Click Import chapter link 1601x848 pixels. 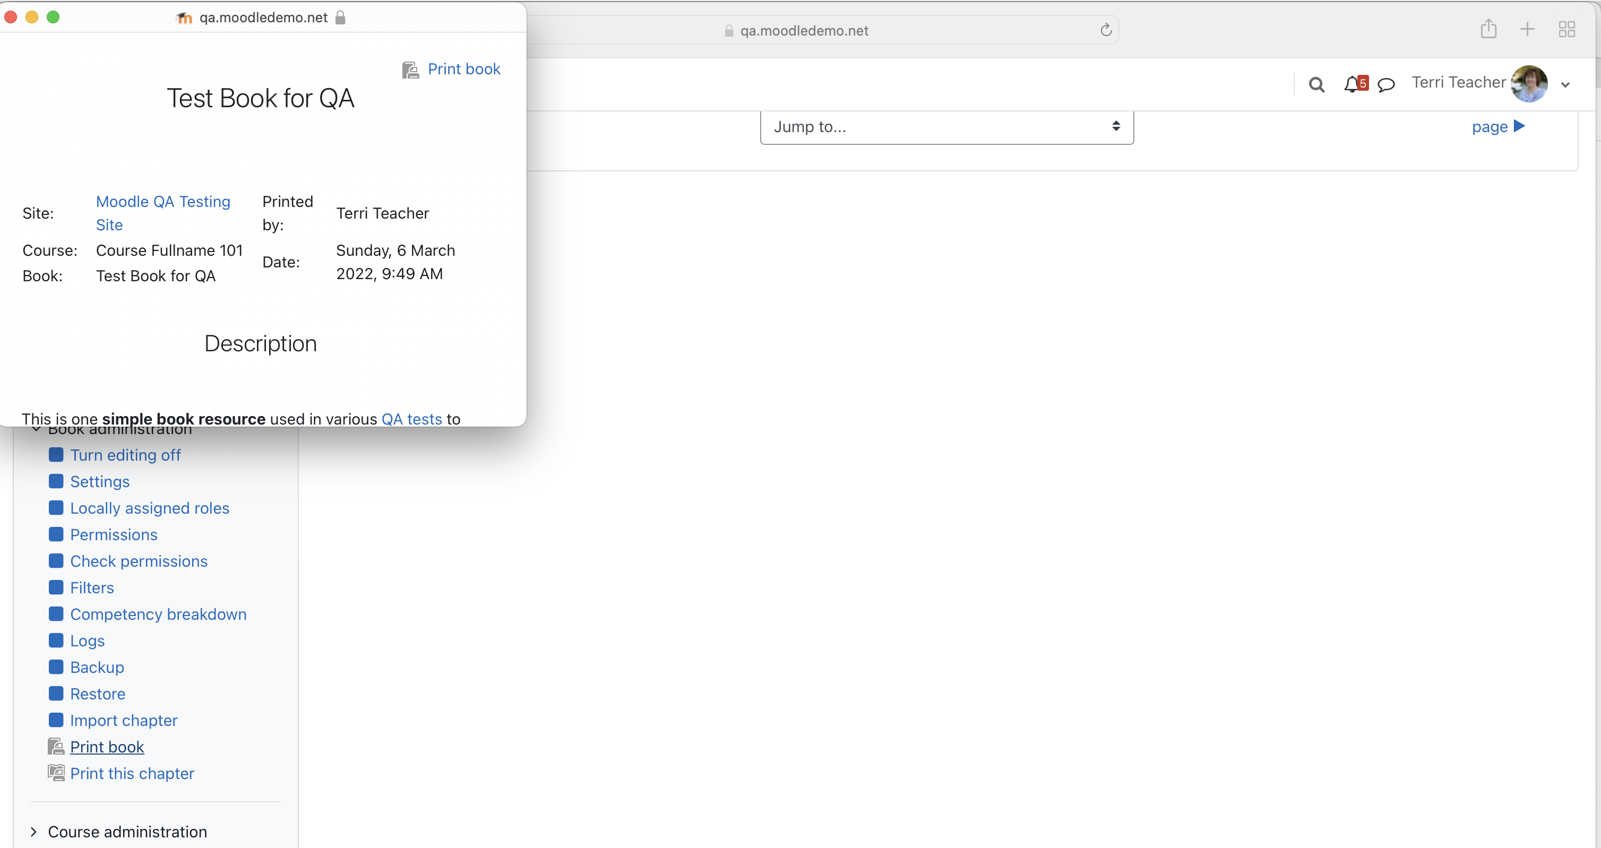[x=124, y=720]
